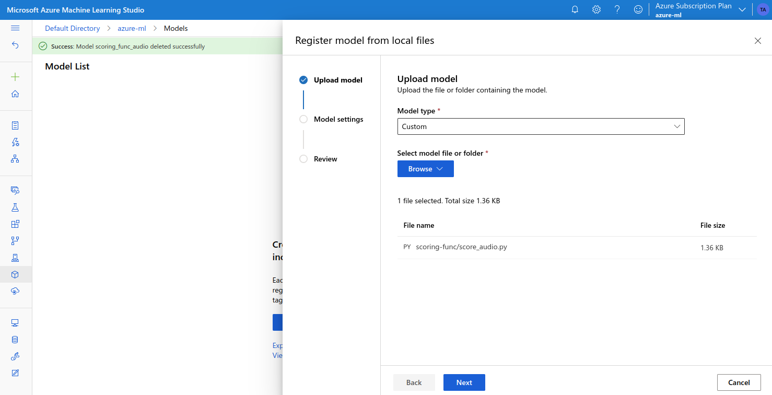
Task: Open the Datastores database icon
Action: tap(15, 340)
